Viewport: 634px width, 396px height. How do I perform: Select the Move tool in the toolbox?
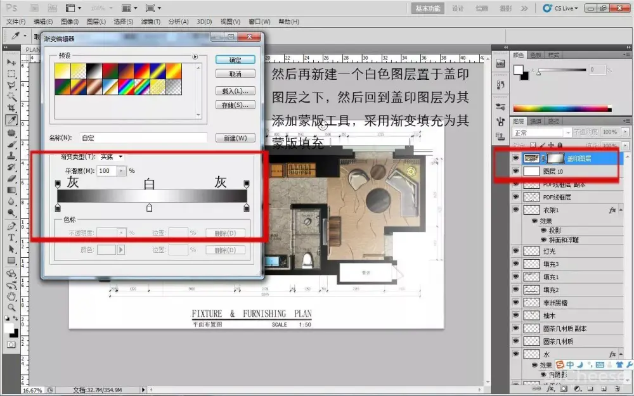11,63
